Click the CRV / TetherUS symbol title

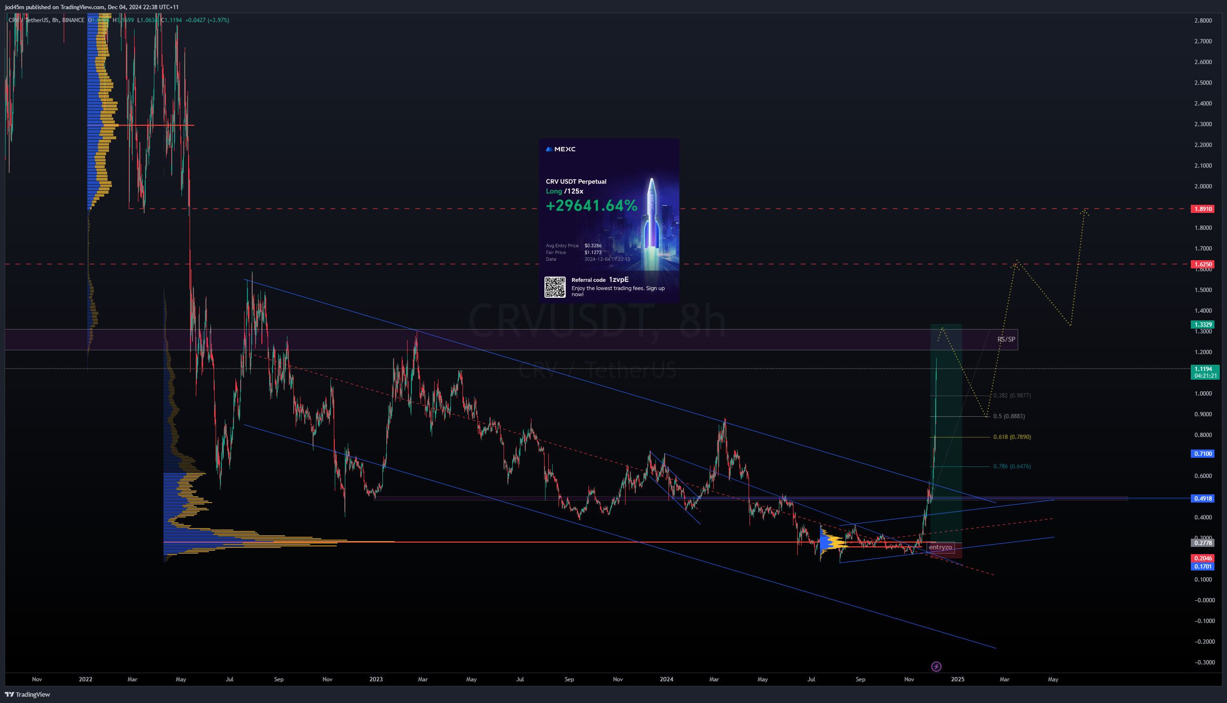tap(29, 20)
